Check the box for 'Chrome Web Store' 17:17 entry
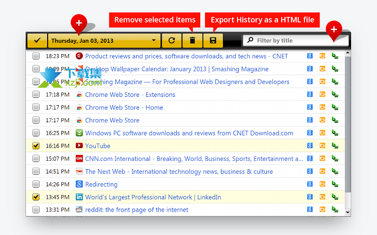 36,120
